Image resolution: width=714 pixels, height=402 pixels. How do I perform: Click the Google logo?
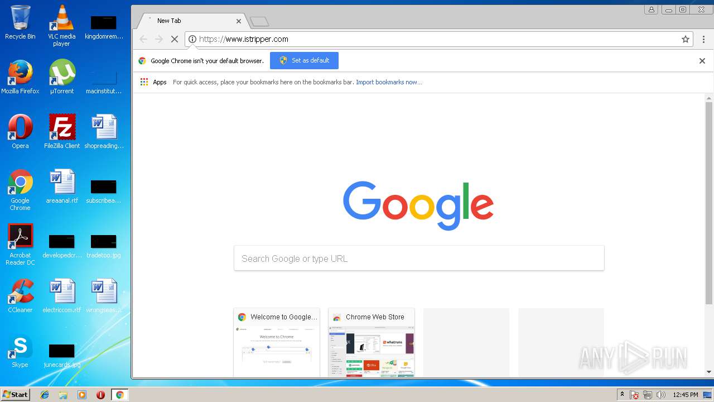418,205
